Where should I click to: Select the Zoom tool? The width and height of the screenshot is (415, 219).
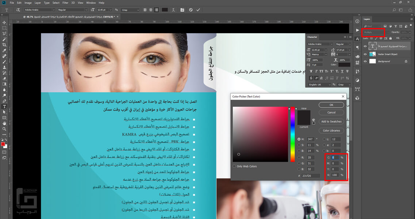[4, 129]
